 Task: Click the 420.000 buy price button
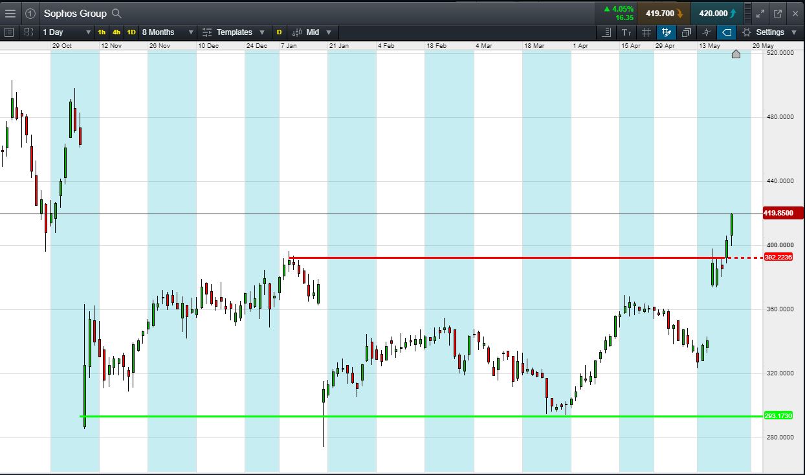(x=717, y=13)
